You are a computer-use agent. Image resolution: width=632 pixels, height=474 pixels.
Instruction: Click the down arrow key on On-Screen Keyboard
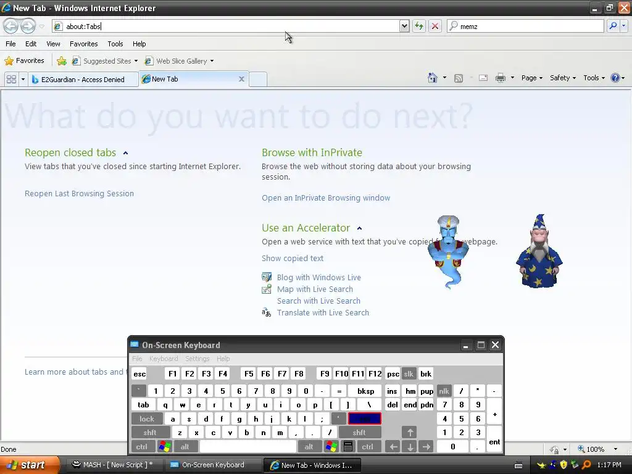[410, 447]
